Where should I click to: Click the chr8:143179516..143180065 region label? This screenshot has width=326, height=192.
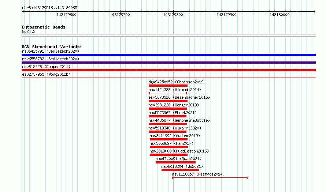pos(49,8)
